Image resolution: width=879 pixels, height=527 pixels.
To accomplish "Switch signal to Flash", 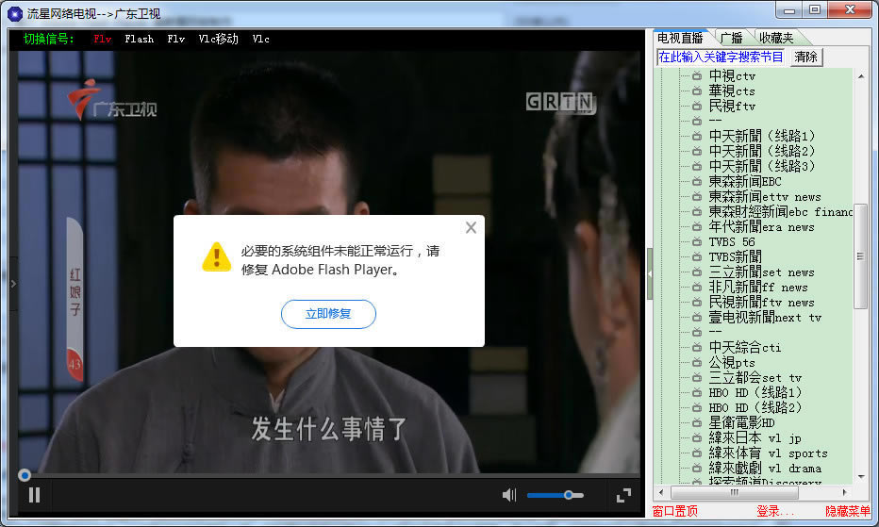I will [x=139, y=39].
